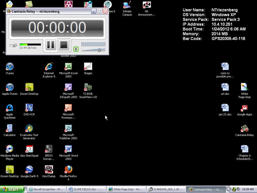
Task: Adjust the microphone volume slider handle
Action: pyautogui.click(x=99, y=50)
